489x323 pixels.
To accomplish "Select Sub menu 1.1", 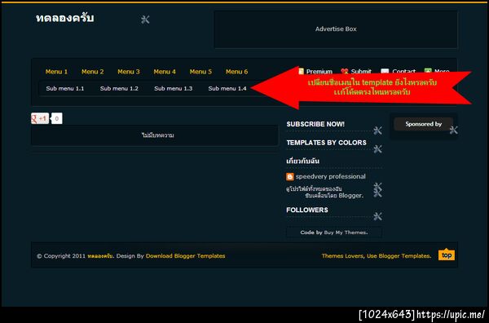I will pyautogui.click(x=65, y=88).
